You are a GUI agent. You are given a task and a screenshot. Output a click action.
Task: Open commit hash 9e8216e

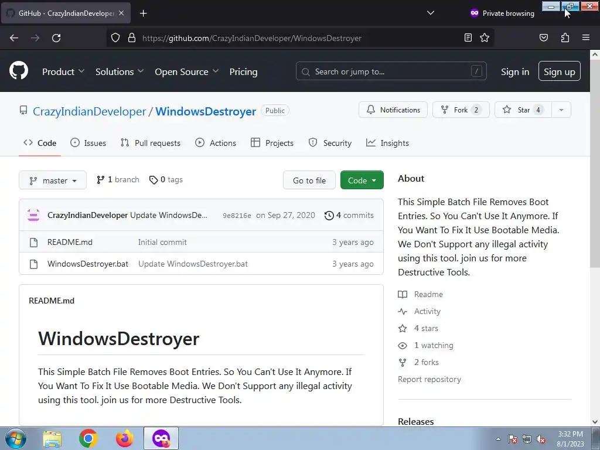[237, 216]
